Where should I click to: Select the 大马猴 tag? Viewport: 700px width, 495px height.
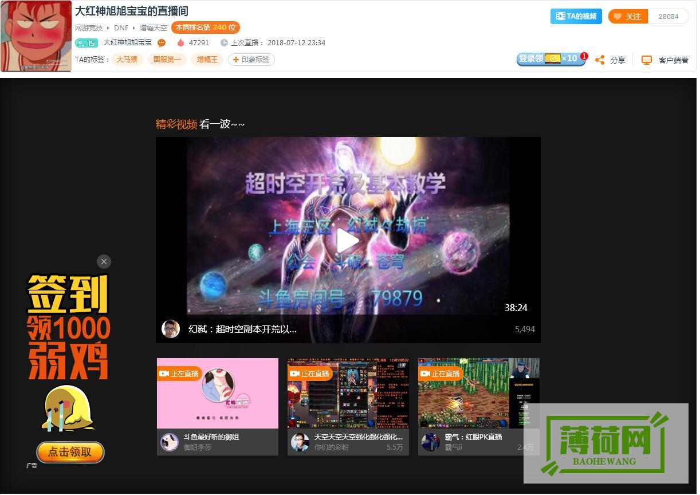[x=127, y=60]
